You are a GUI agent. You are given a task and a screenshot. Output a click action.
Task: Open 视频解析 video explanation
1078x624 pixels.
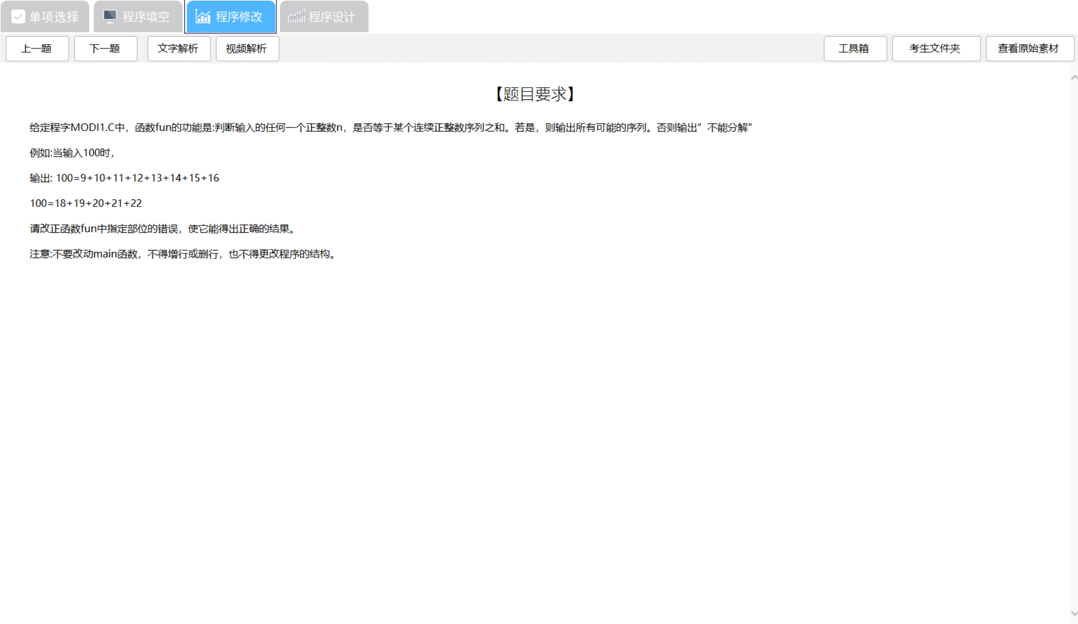247,49
